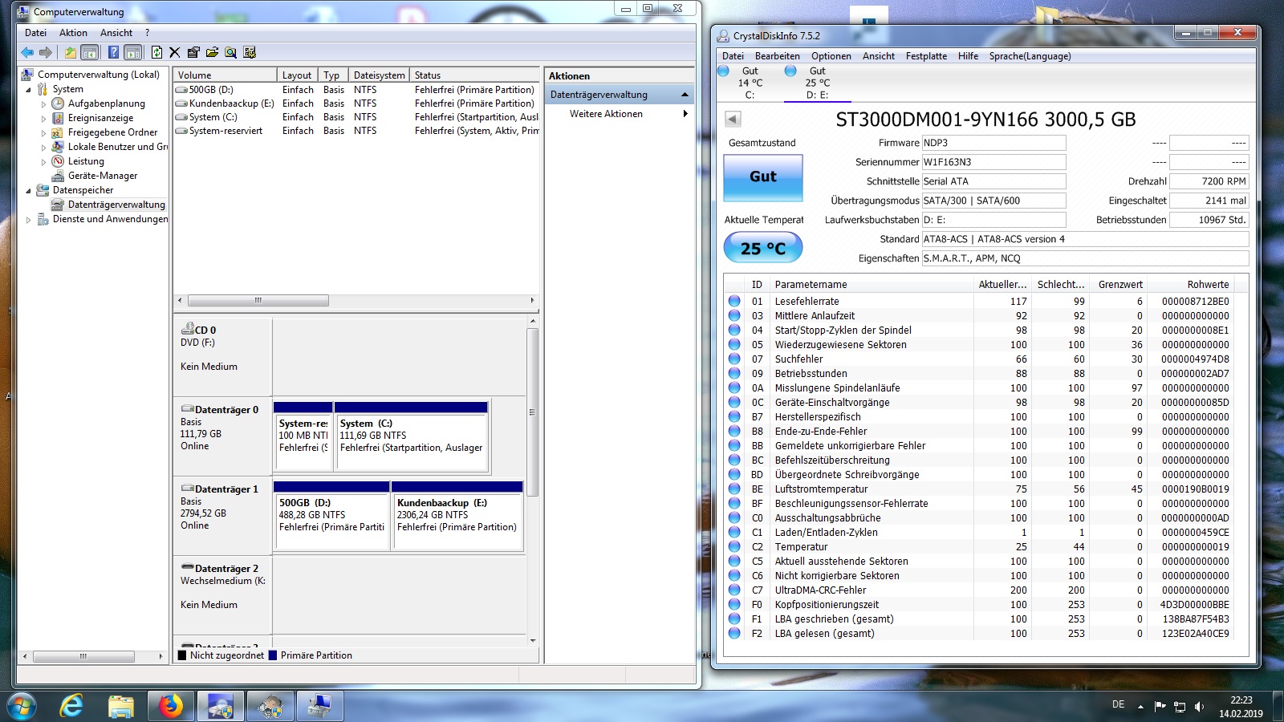Switch to Firefox on the taskbar
The width and height of the screenshot is (1284, 722).
pyautogui.click(x=170, y=706)
